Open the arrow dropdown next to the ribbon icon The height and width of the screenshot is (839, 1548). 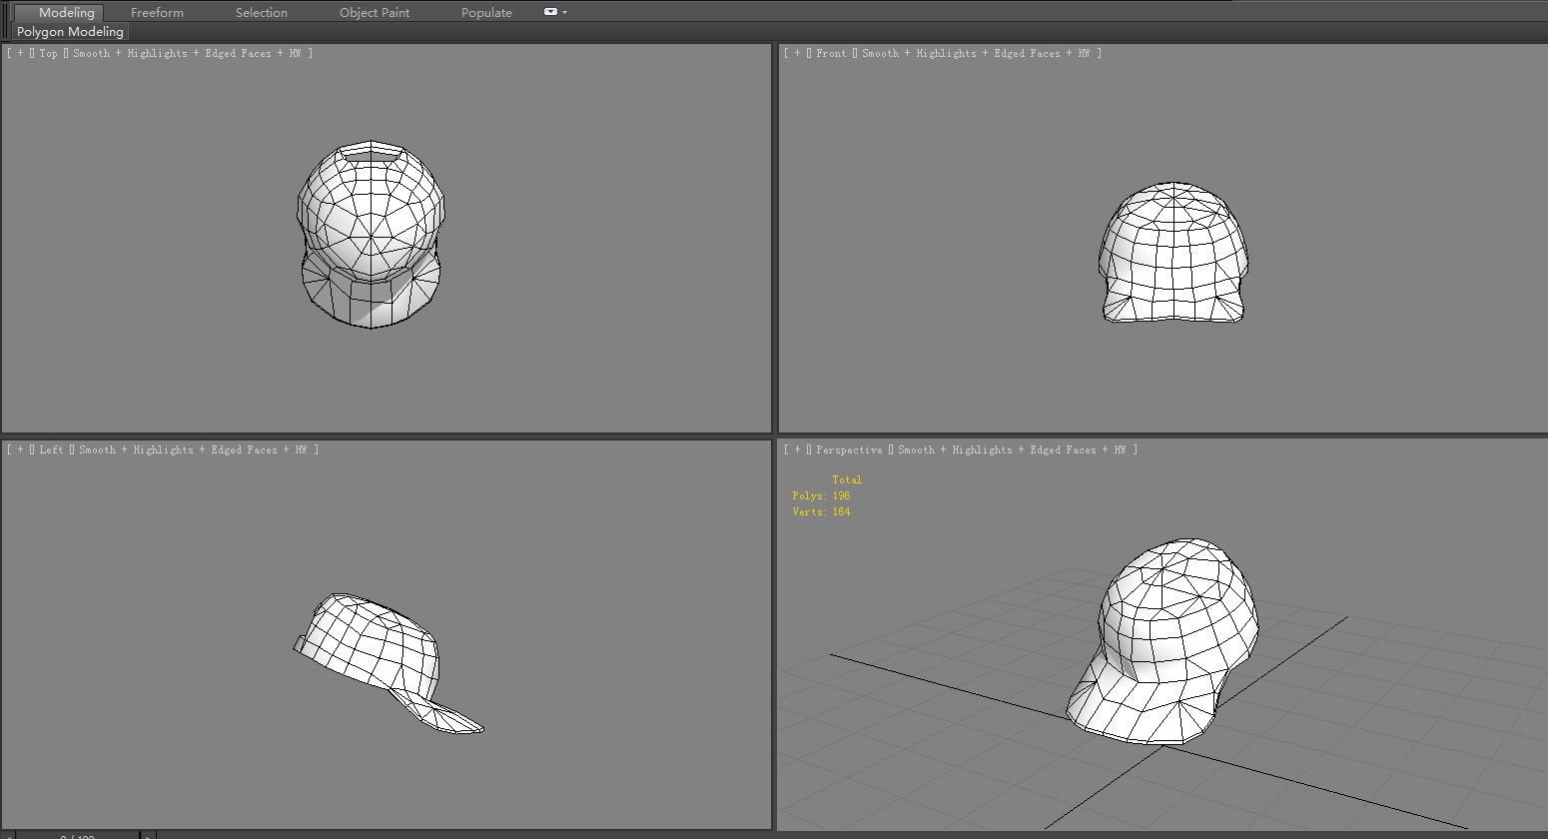(562, 12)
